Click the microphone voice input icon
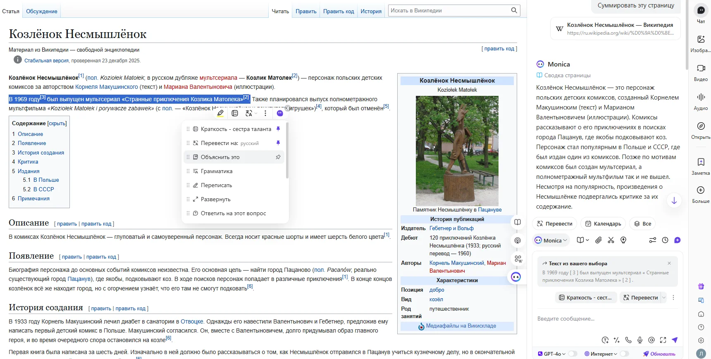711x359 pixels. (640, 340)
